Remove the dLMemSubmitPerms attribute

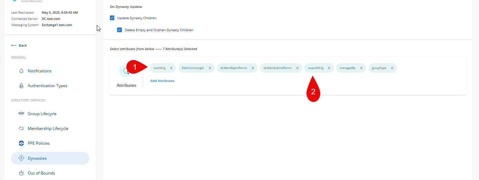point(297,68)
